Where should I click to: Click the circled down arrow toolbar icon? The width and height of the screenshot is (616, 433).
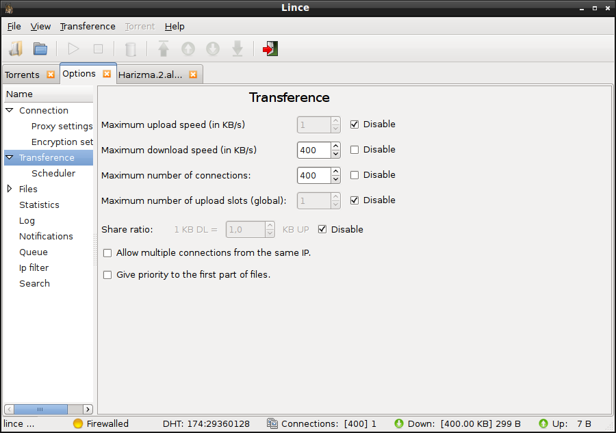coord(213,49)
